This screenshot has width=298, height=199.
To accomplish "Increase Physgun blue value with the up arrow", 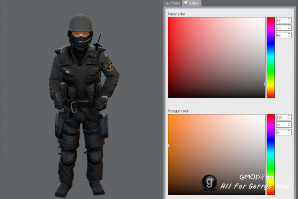I will pyautogui.click(x=289, y=131).
